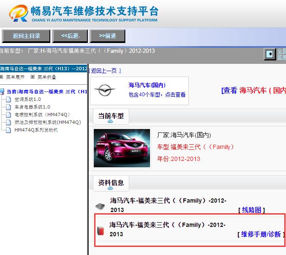Click the page icon beside 车身电器系统1.0
Screen dimensions: 286x255
(8, 107)
